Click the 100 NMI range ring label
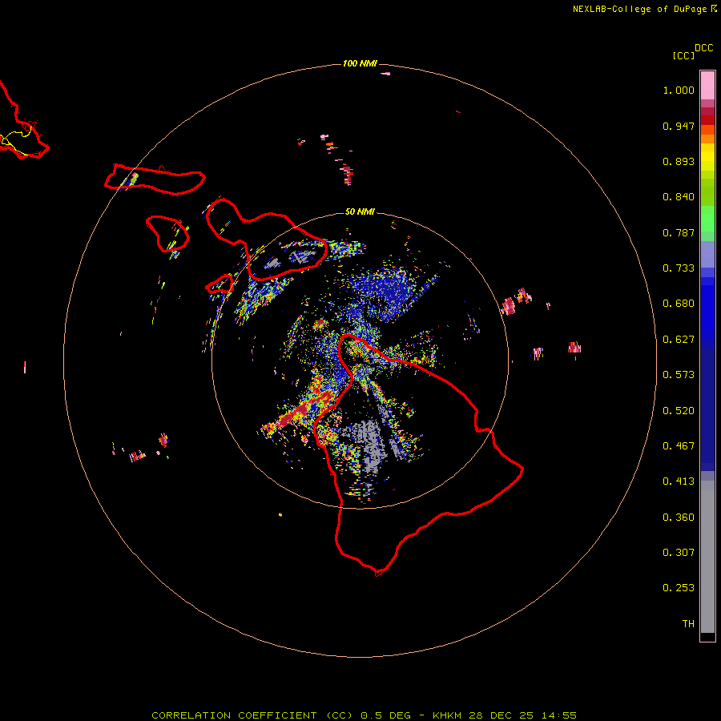 360,63
